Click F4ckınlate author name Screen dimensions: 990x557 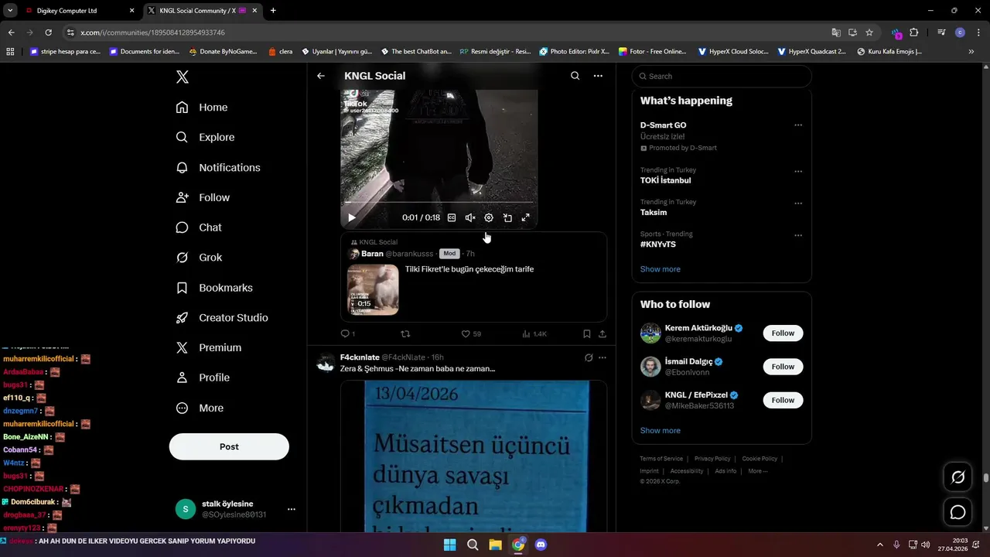pyautogui.click(x=360, y=357)
